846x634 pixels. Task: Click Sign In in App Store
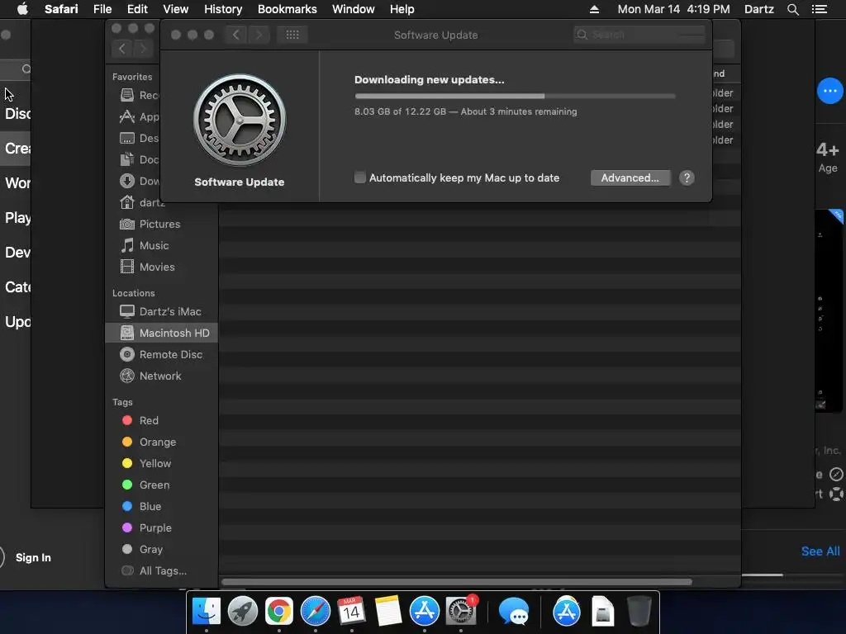(x=33, y=557)
